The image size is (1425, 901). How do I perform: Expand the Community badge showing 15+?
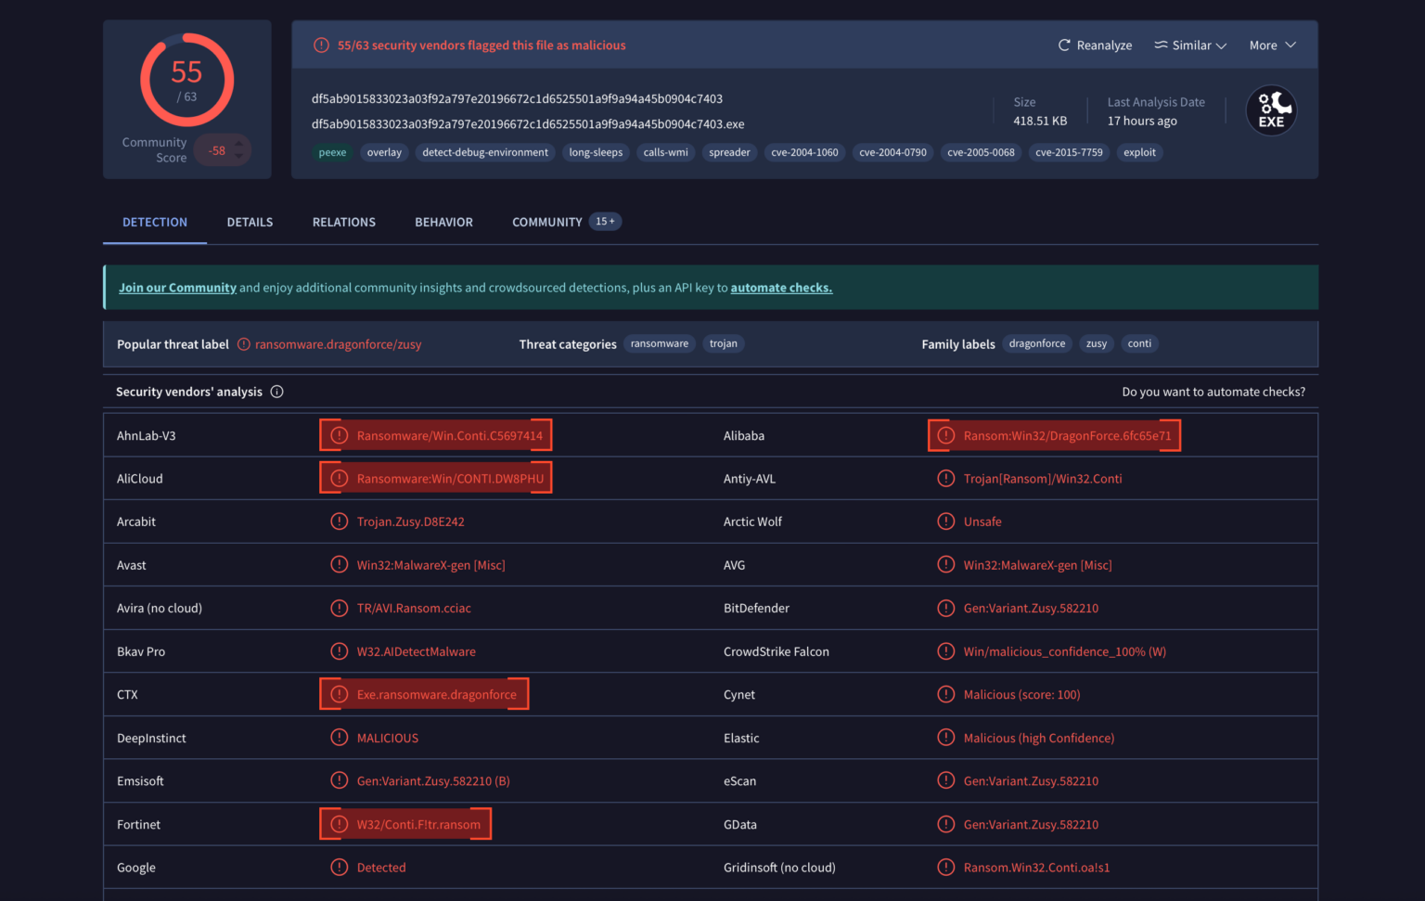coord(605,221)
